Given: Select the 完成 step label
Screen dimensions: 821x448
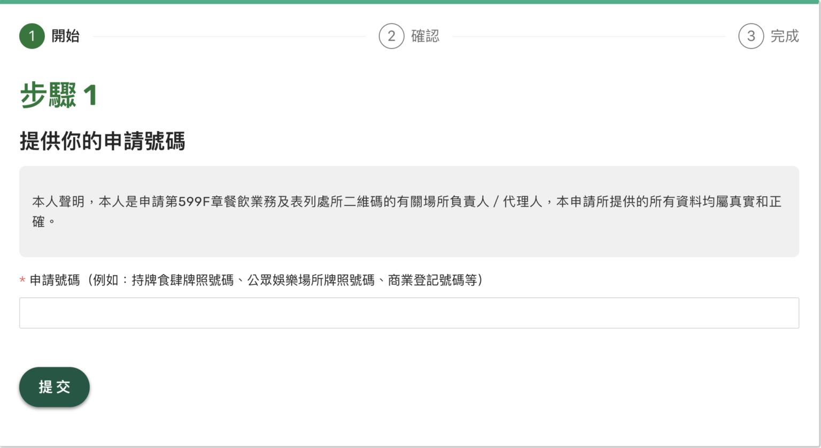Looking at the screenshot, I should tap(784, 36).
